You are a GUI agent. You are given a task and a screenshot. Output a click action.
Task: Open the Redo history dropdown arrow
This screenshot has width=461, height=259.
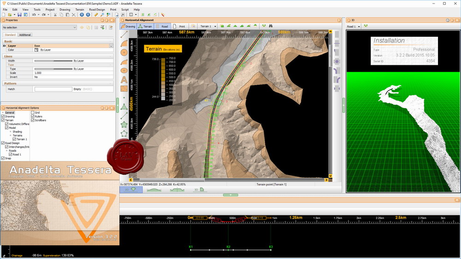(48, 15)
